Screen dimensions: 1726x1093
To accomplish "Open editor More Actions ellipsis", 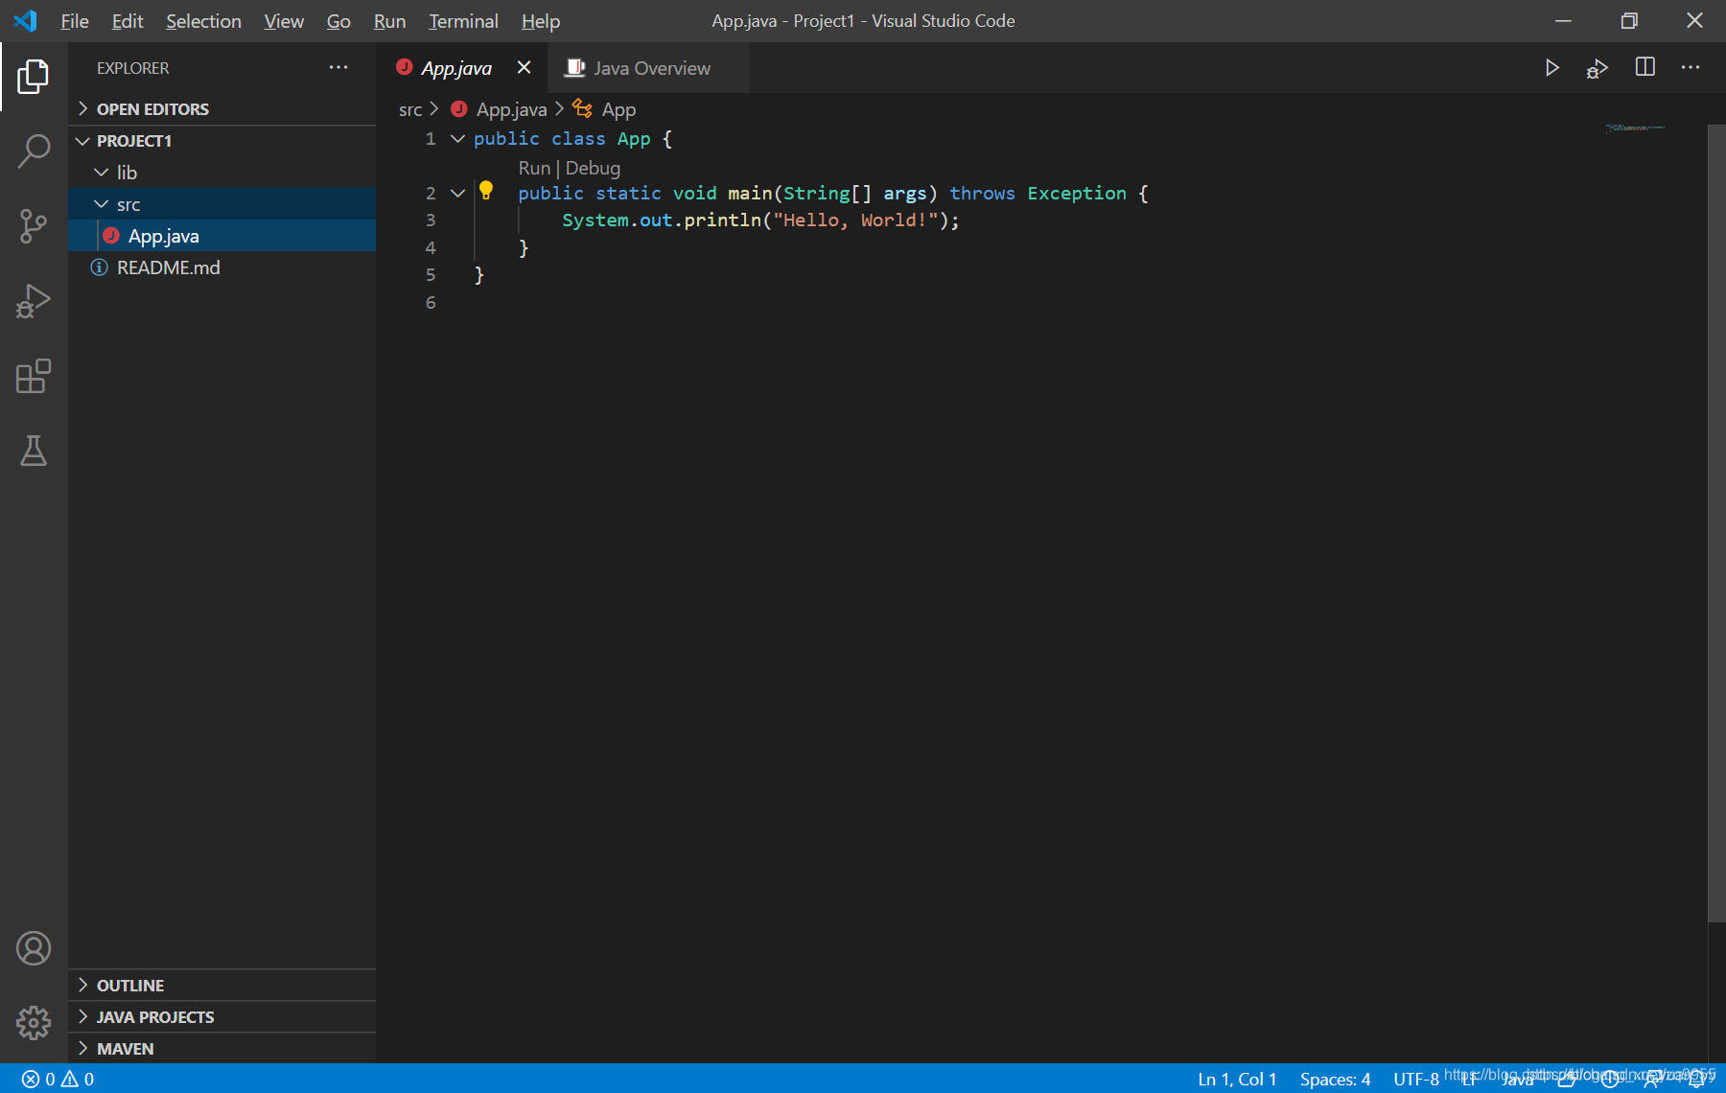I will [1691, 67].
